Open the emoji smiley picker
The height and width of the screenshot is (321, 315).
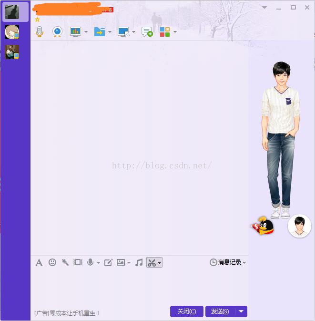(x=52, y=262)
